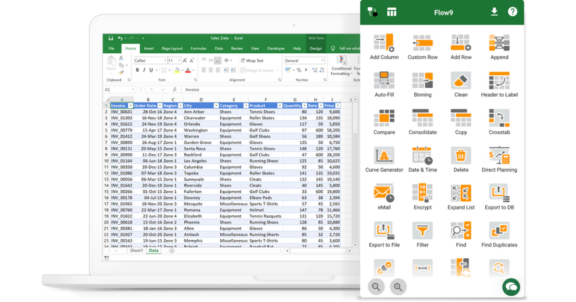Click the Flow9 download icon
Viewport: 576px width, 302px height.
coord(494,12)
